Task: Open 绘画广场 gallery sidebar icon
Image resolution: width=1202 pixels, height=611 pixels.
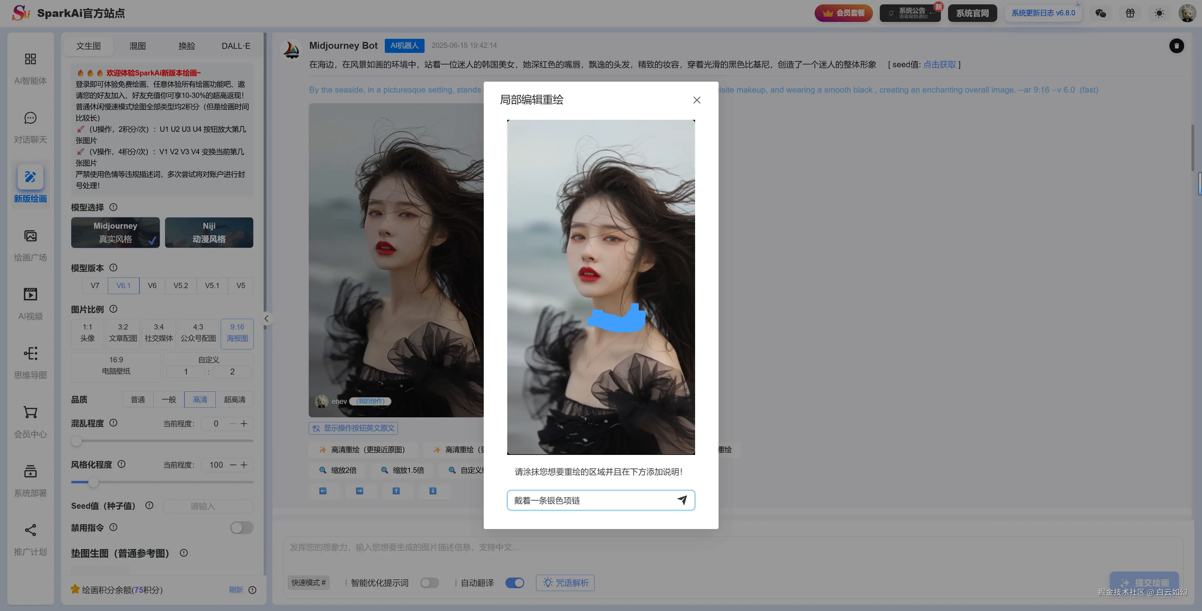Action: pos(30,244)
